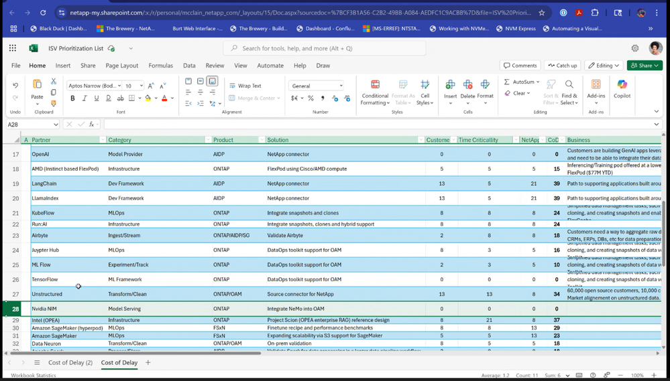The height and width of the screenshot is (381, 670).
Task: Open the Partner column filter dropdown
Action: [103, 140]
